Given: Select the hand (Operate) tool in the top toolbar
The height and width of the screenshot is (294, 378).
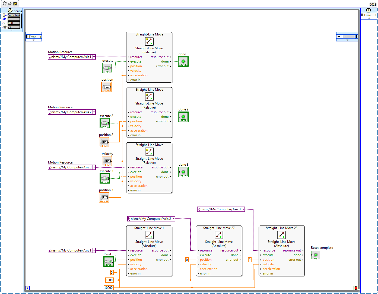Looking at the screenshot, I should [x=4, y=4].
